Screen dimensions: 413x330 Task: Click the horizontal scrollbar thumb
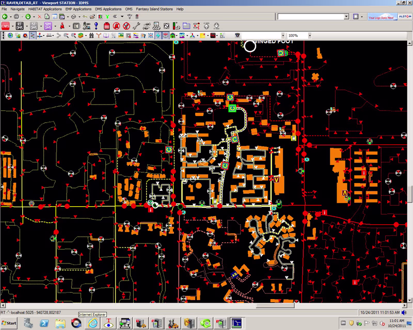point(275,306)
